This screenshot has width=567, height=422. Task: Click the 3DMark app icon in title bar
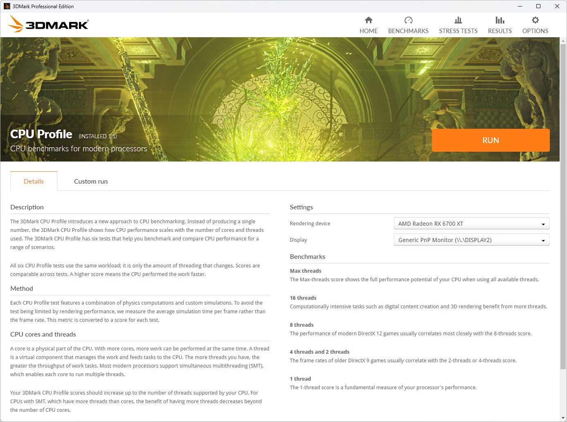[x=7, y=6]
